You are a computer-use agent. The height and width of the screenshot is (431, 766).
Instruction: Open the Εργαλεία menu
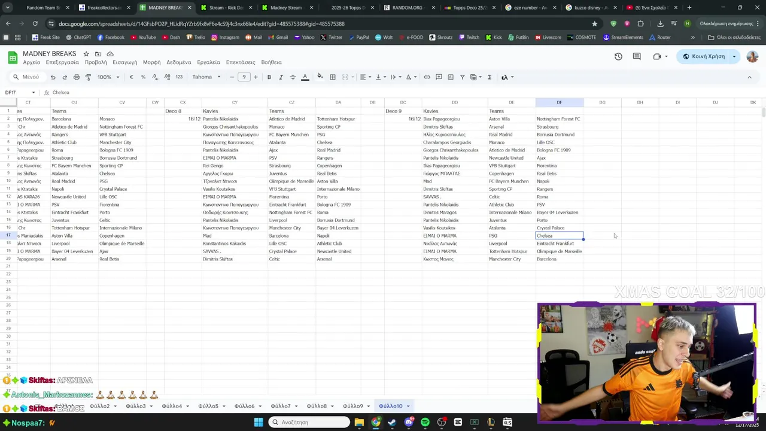[x=208, y=62]
